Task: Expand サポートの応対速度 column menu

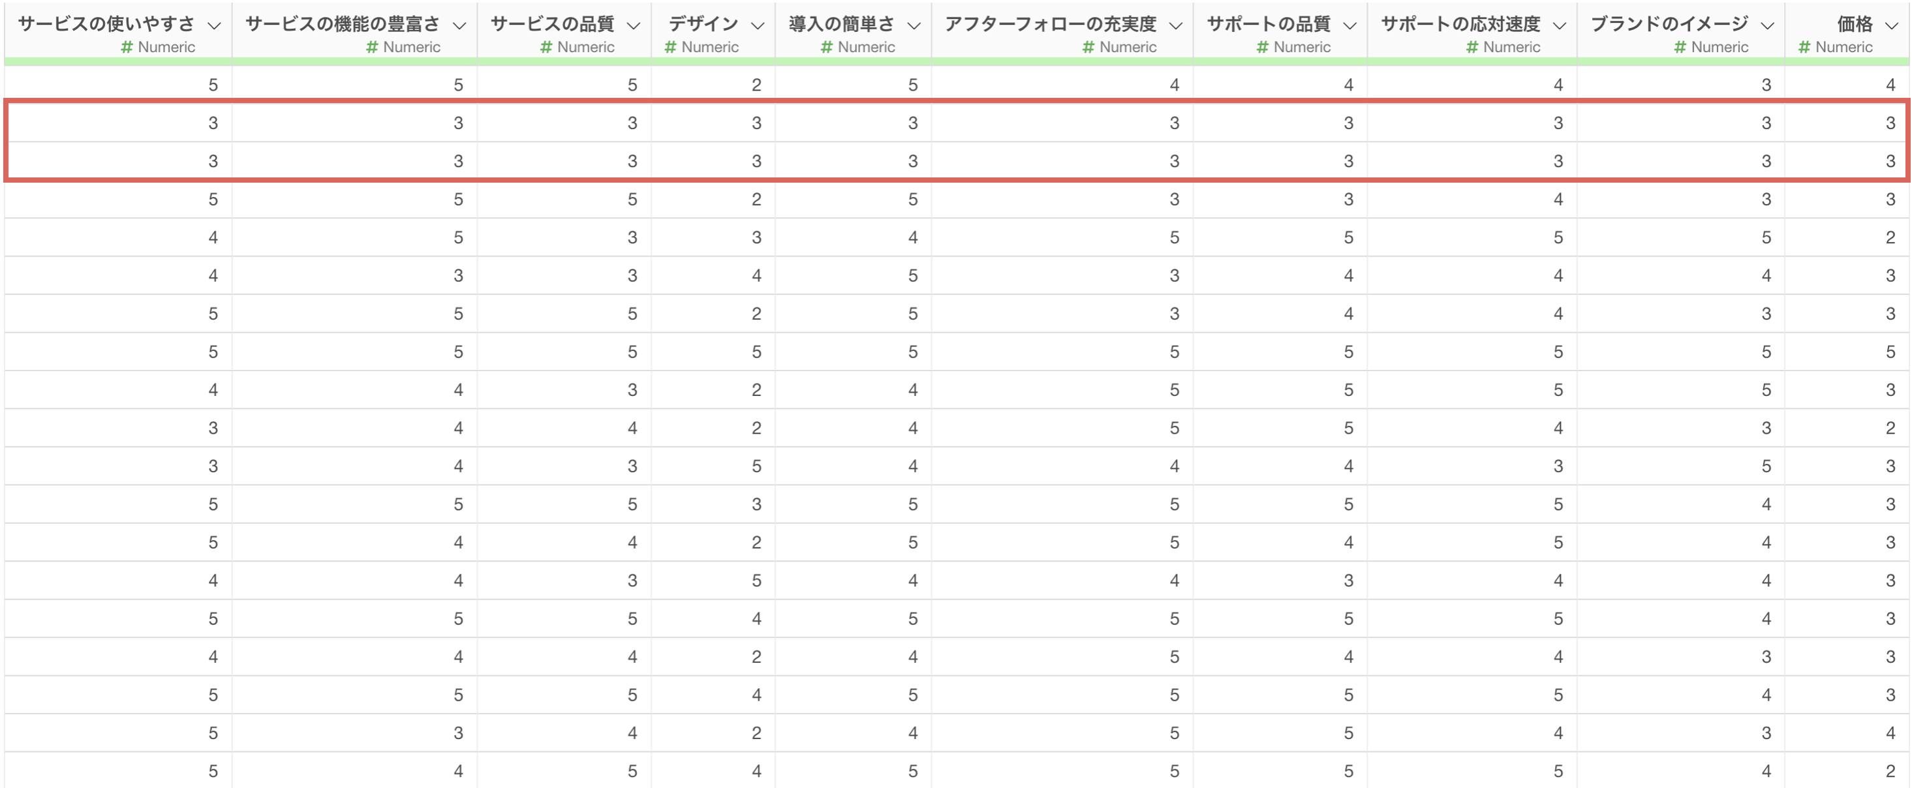Action: [1560, 26]
